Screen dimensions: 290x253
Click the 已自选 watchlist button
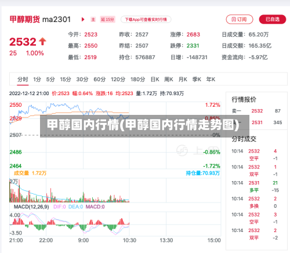click(273, 19)
